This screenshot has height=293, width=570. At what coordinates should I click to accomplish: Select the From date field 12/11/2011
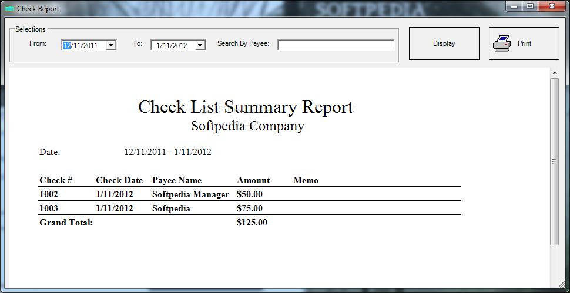[x=89, y=45]
